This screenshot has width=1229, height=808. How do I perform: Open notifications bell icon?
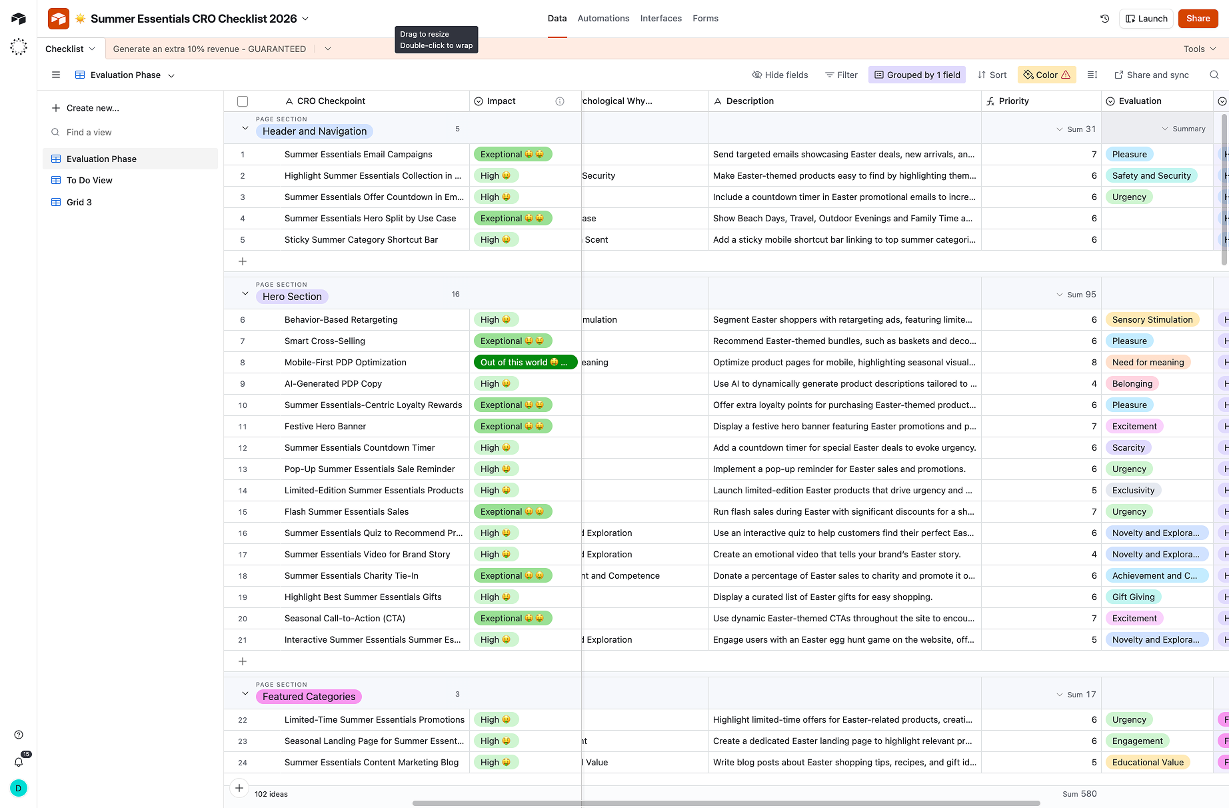tap(19, 762)
